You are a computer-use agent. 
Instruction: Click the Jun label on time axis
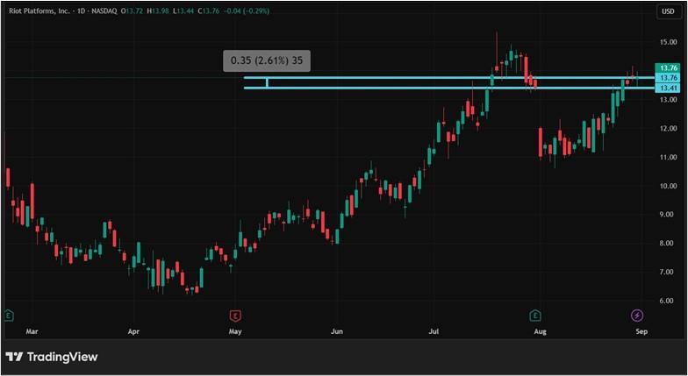click(x=337, y=332)
